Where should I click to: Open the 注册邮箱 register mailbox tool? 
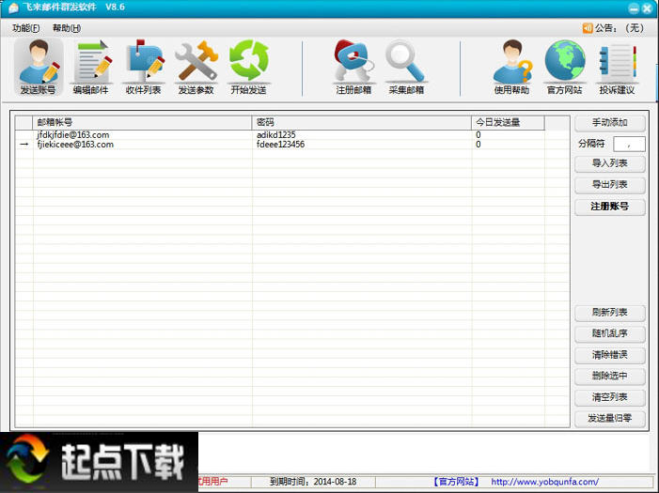(x=353, y=67)
